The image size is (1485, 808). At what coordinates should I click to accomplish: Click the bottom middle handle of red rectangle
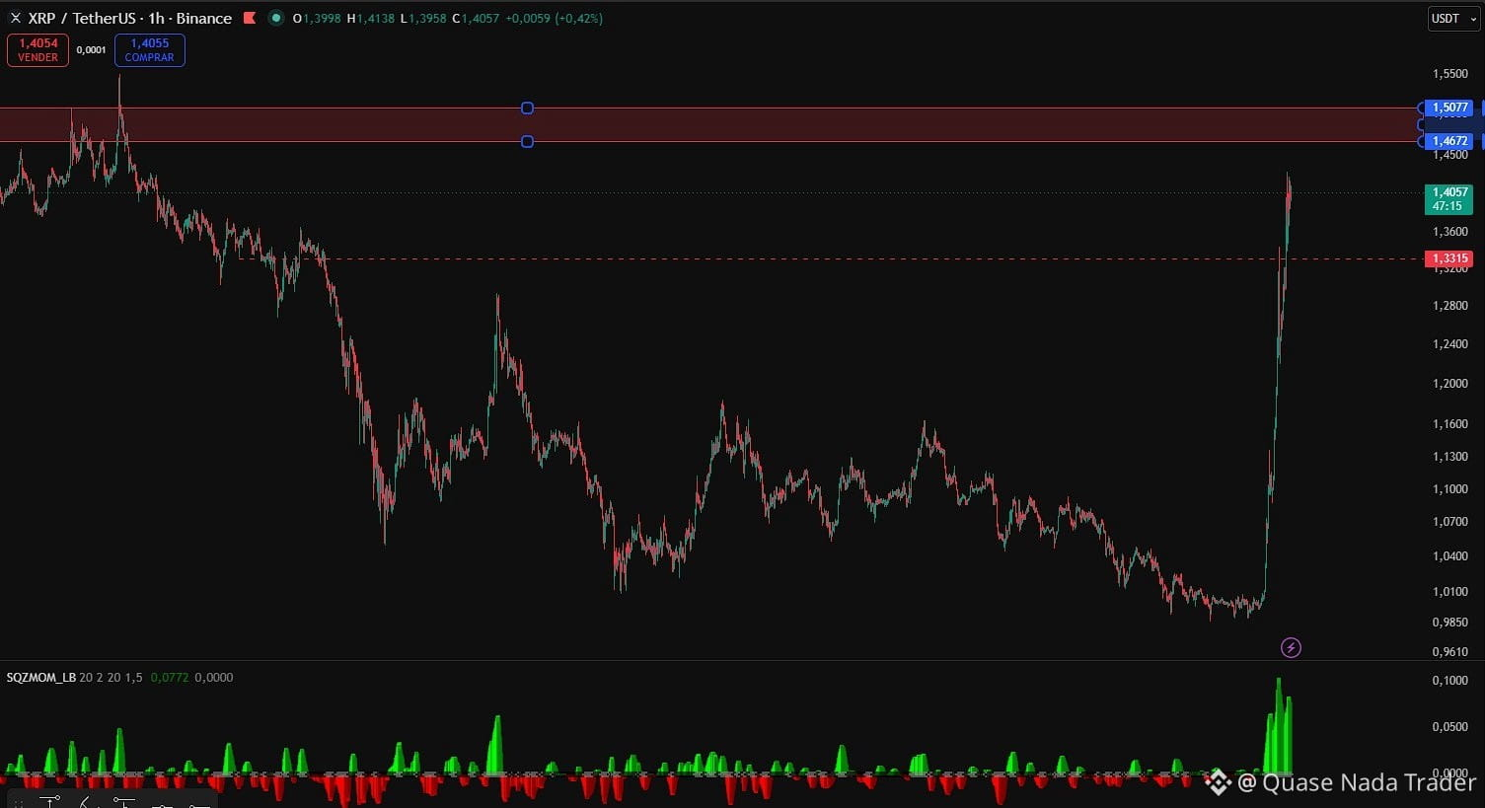coord(527,141)
